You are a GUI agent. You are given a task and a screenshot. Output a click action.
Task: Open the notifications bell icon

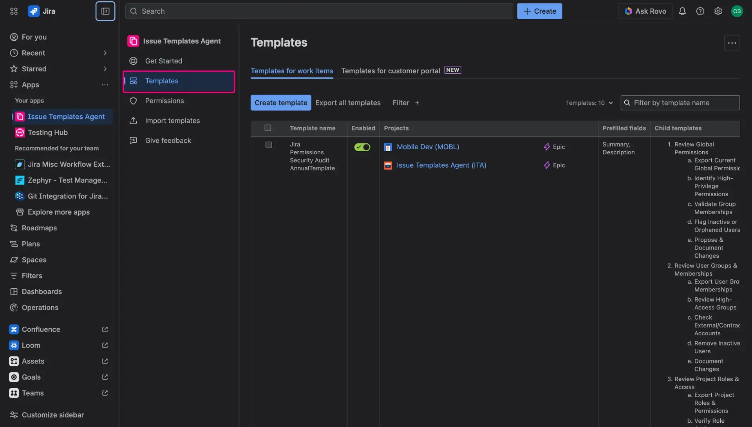(682, 11)
